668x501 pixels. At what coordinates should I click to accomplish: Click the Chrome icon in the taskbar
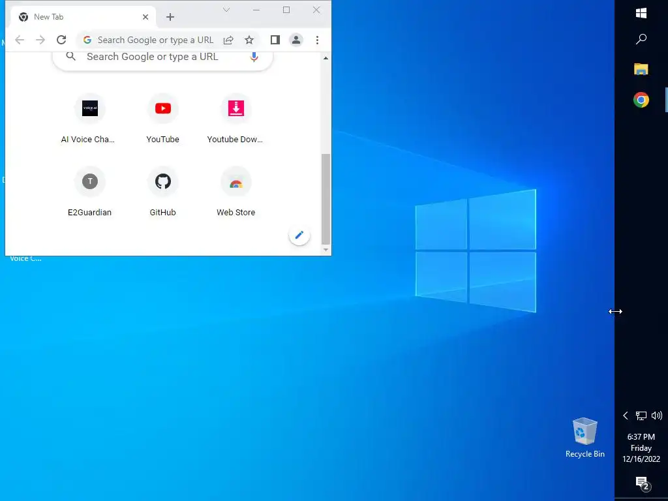641,100
